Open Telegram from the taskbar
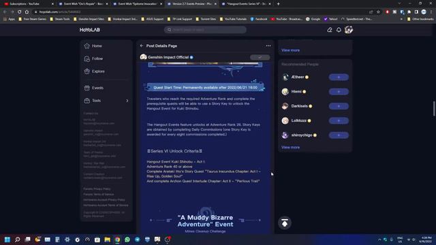Screen dimensions: 436x245 coord(138,240)
